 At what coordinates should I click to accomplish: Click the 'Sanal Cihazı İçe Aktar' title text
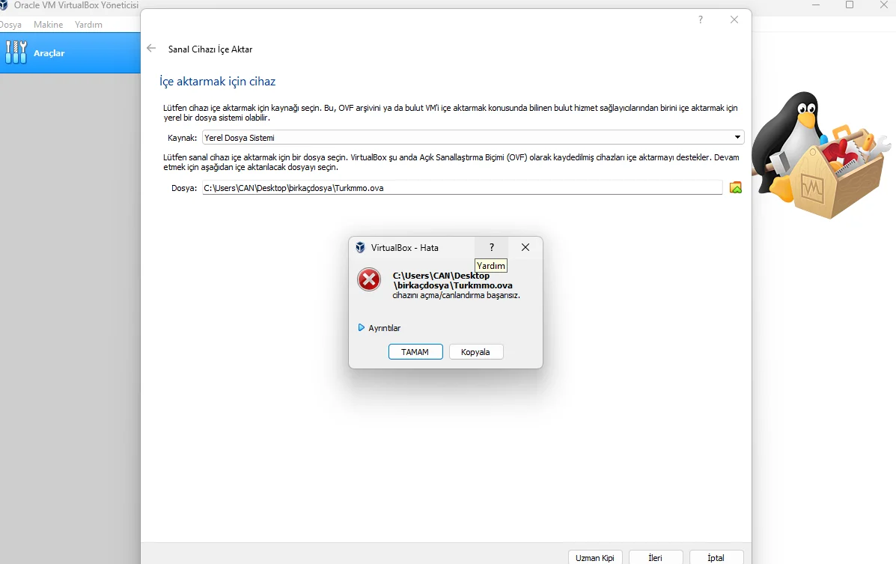tap(210, 49)
